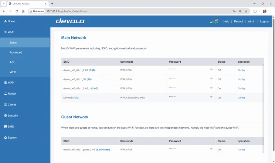Go to the WPS submenu item

tap(13, 72)
